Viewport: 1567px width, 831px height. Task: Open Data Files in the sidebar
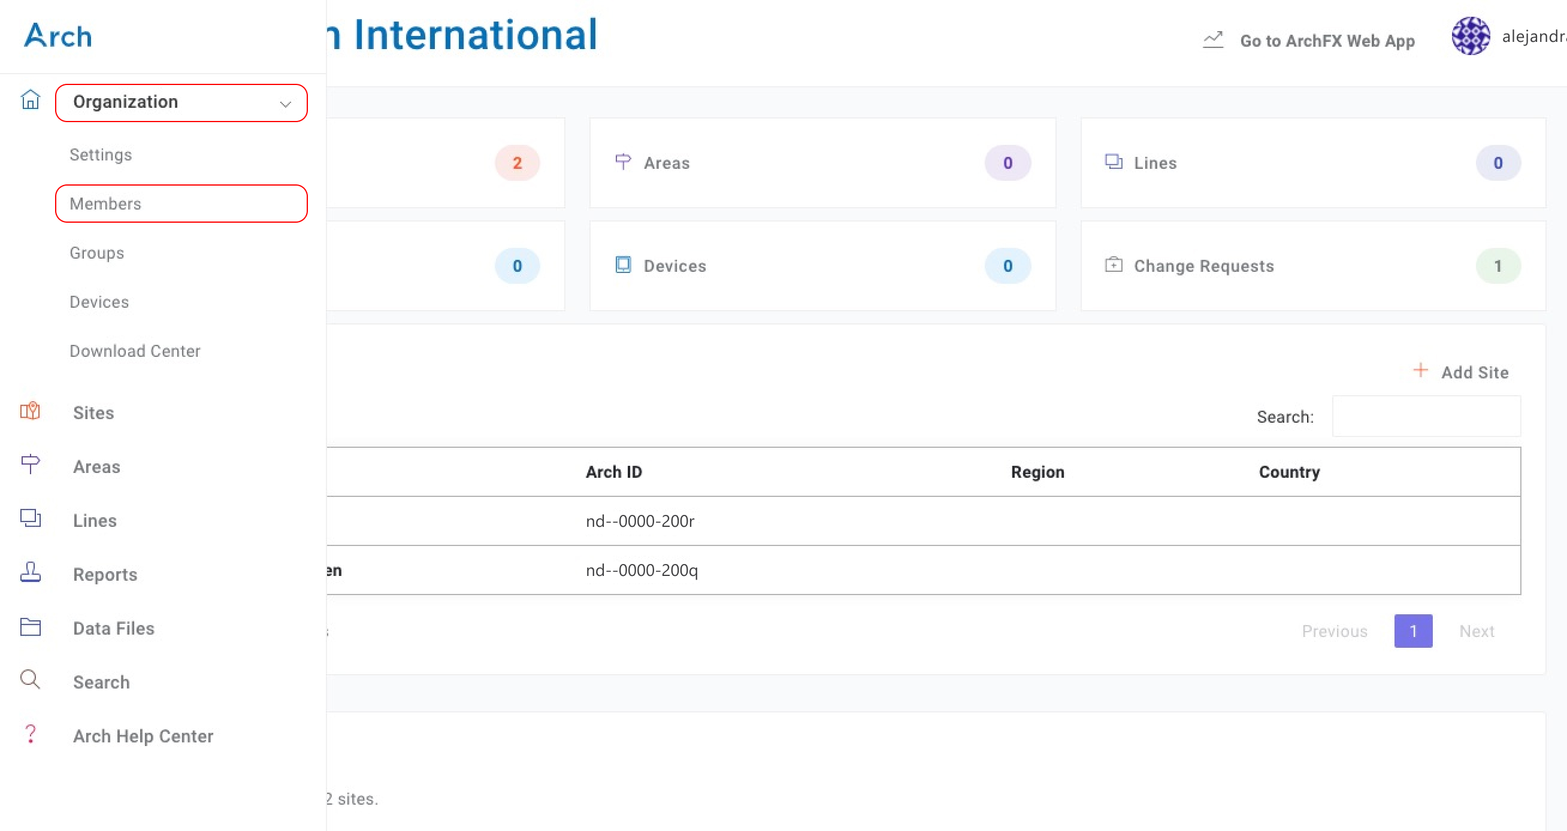click(x=114, y=629)
